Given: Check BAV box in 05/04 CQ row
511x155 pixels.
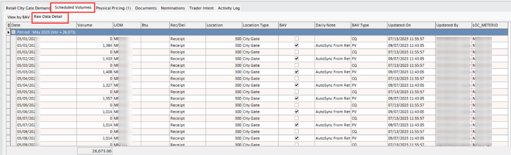Looking at the screenshot, I should click(296, 78).
